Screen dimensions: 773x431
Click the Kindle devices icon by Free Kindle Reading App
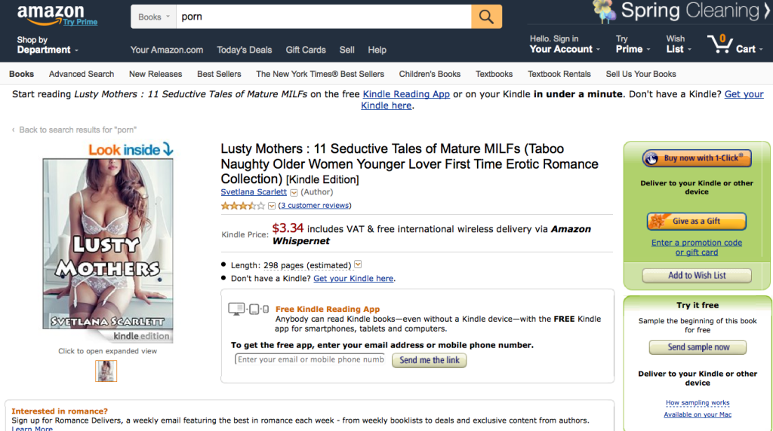(x=248, y=309)
